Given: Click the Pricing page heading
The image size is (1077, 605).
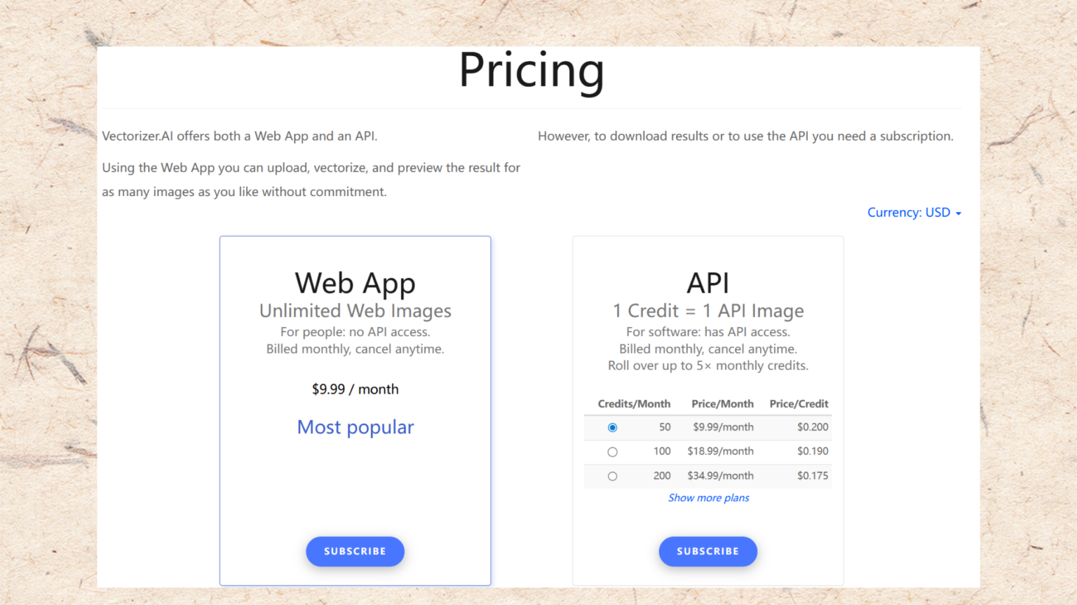Looking at the screenshot, I should pyautogui.click(x=531, y=71).
